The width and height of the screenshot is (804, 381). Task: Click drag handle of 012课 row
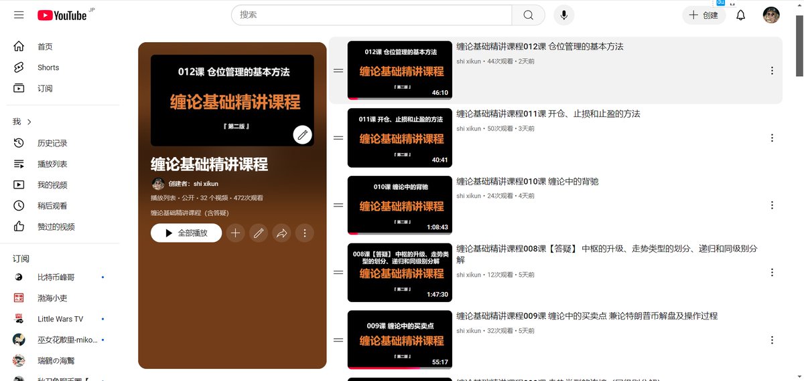338,71
